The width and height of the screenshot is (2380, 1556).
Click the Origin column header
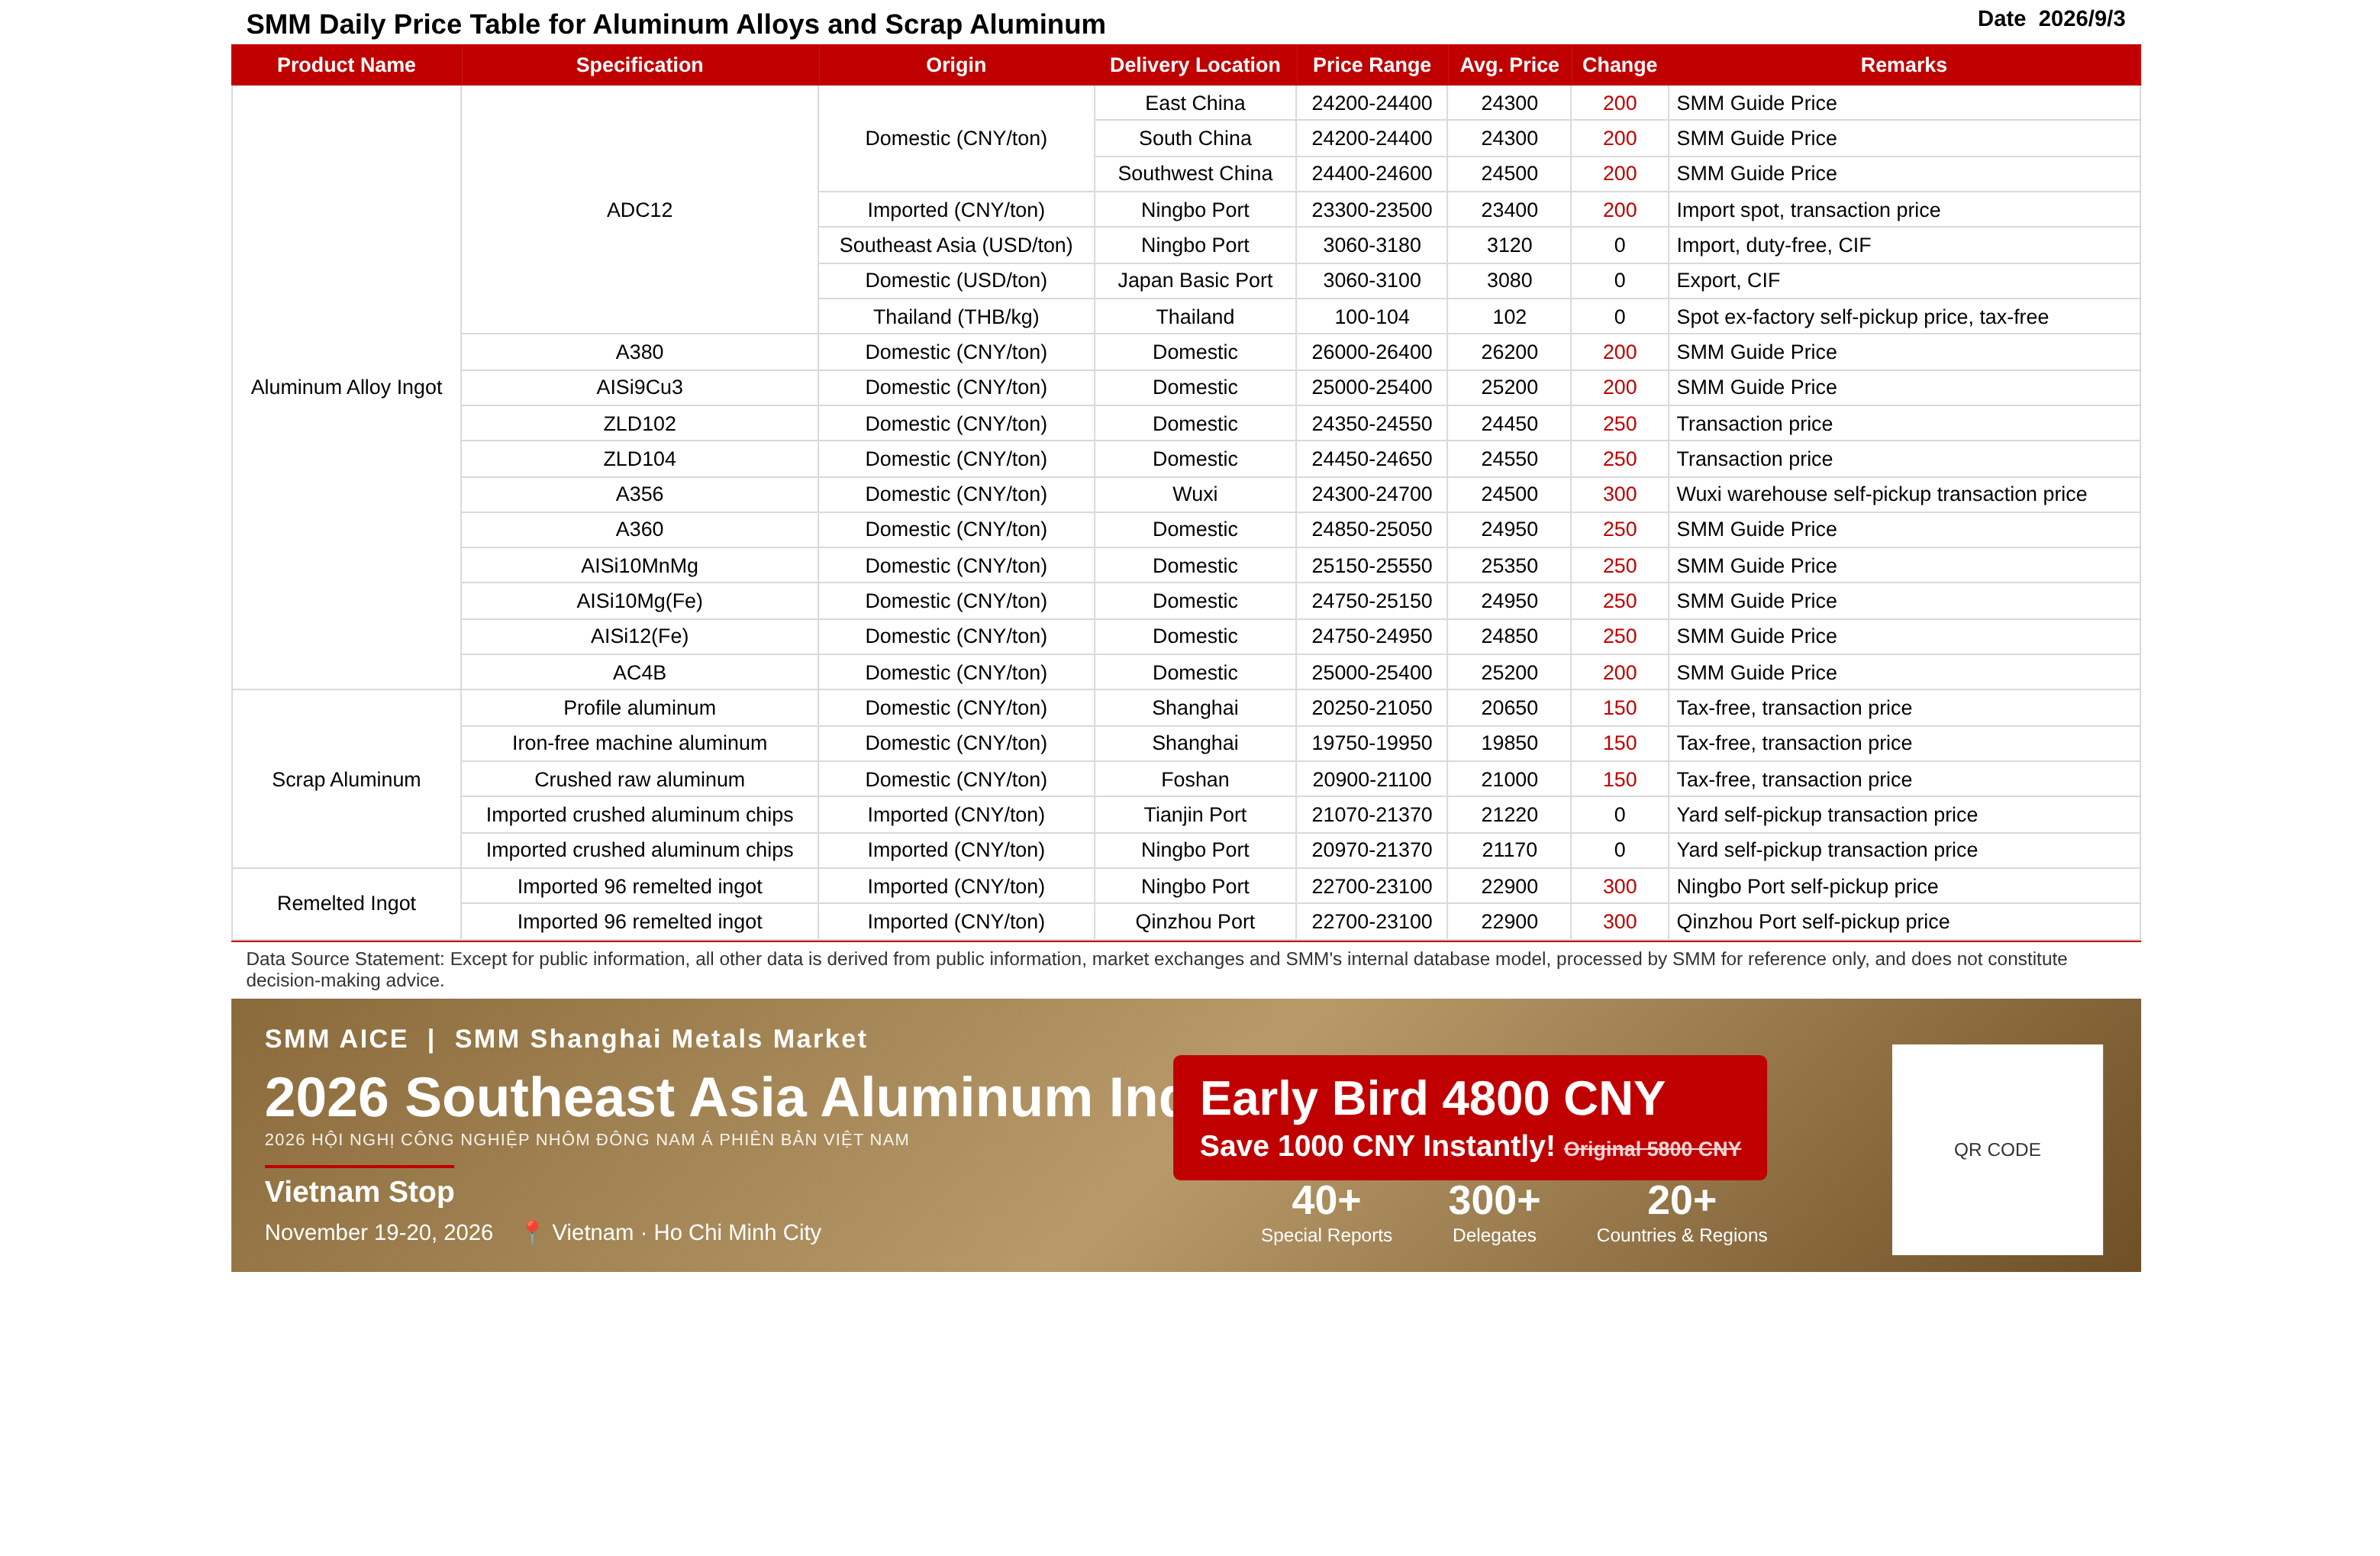pos(956,65)
